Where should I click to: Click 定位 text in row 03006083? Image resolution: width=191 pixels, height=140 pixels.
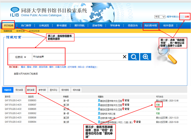(x=127, y=100)
